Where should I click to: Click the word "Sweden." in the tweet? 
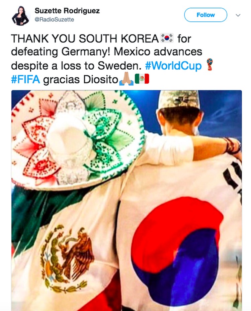[x=119, y=66]
